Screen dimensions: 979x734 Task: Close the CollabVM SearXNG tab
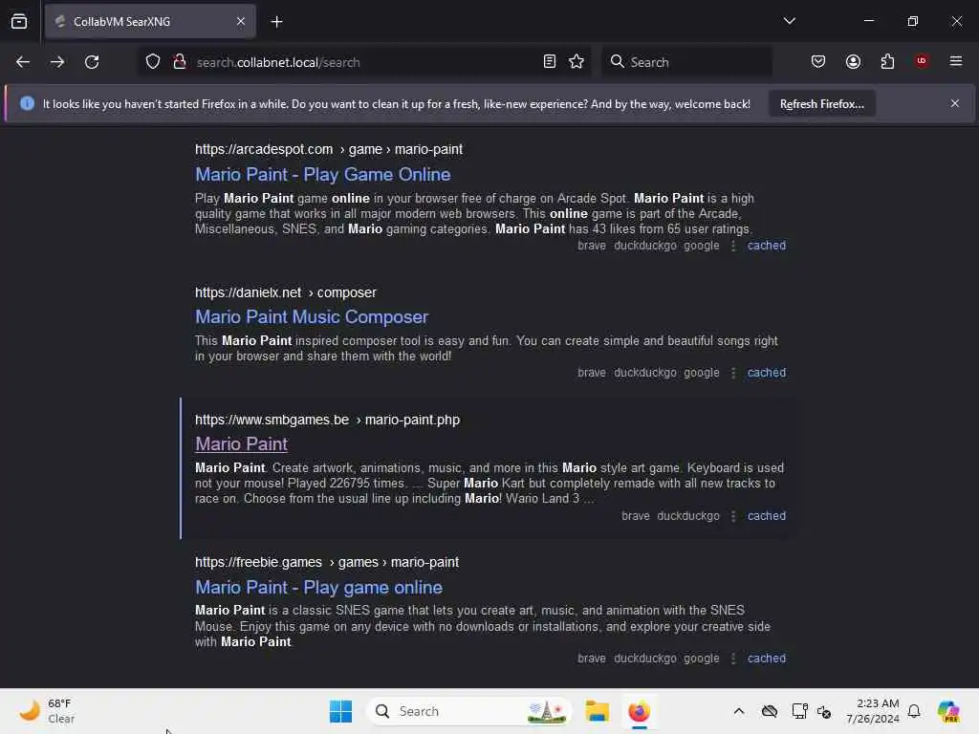(x=241, y=22)
